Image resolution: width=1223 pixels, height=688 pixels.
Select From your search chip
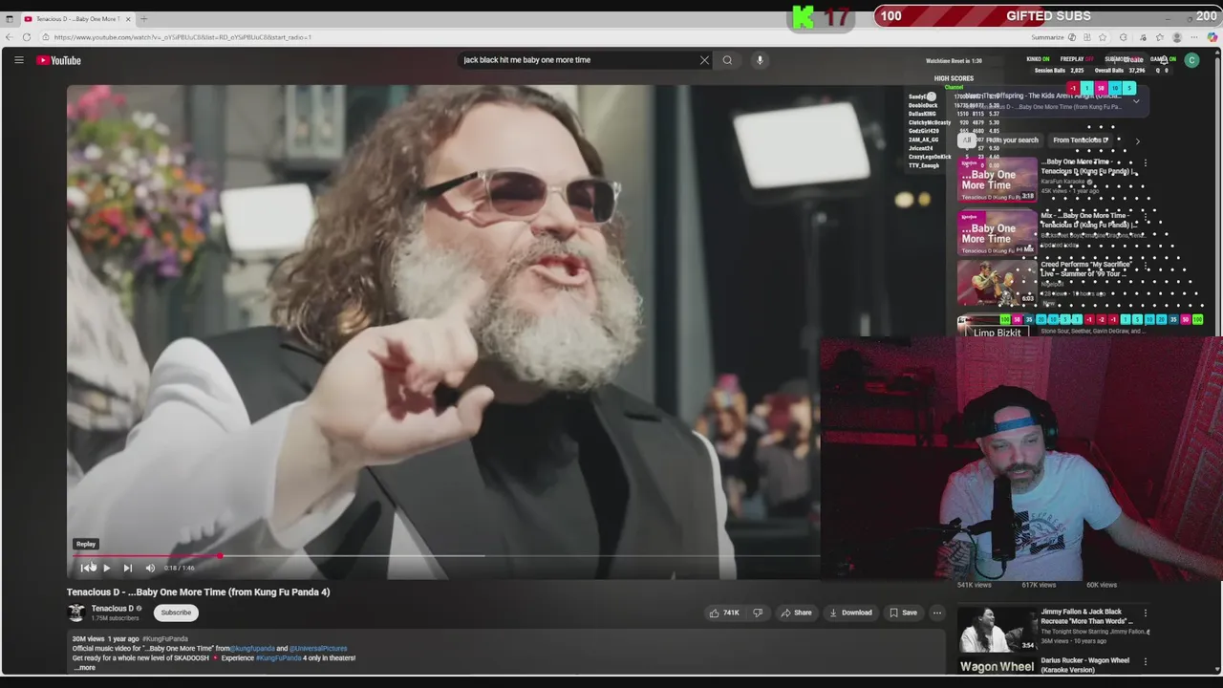tap(1012, 140)
